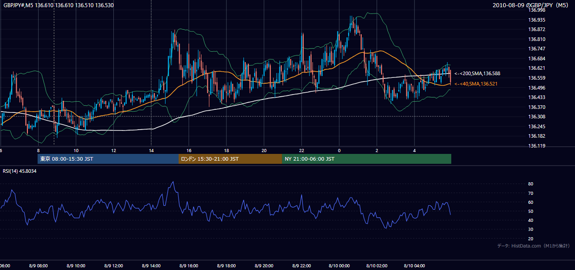Select the 東京 08:00-15:30 JST session bar
The height and width of the screenshot is (270, 575).
point(108,159)
